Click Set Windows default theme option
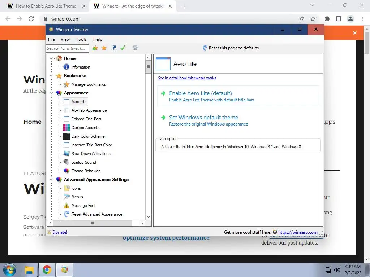Image resolution: width=370 pixels, height=277 pixels. click(x=238, y=120)
